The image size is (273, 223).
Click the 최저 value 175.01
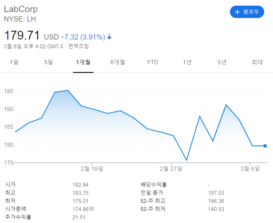click(x=81, y=201)
